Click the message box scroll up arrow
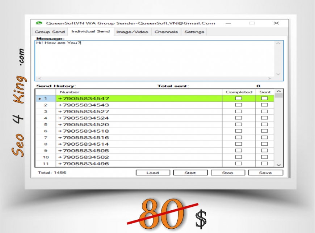315x233 pixels. pyautogui.click(x=278, y=43)
